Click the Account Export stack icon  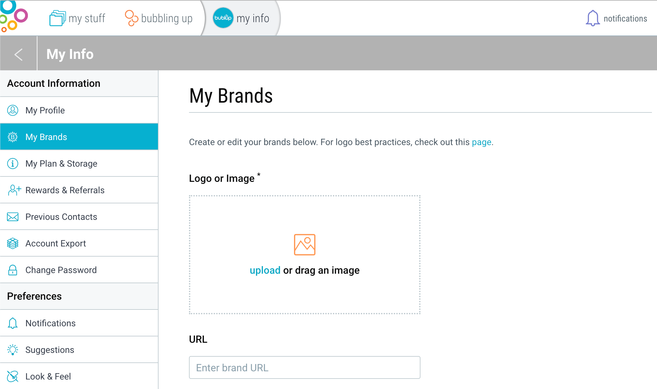pyautogui.click(x=13, y=243)
